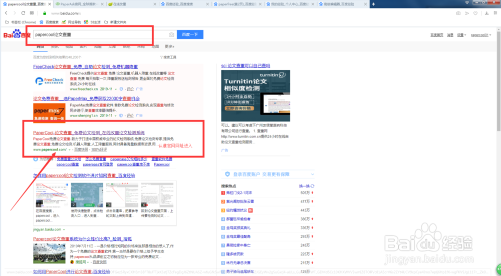Open the 设置 dropdown at top right

coord(461,35)
